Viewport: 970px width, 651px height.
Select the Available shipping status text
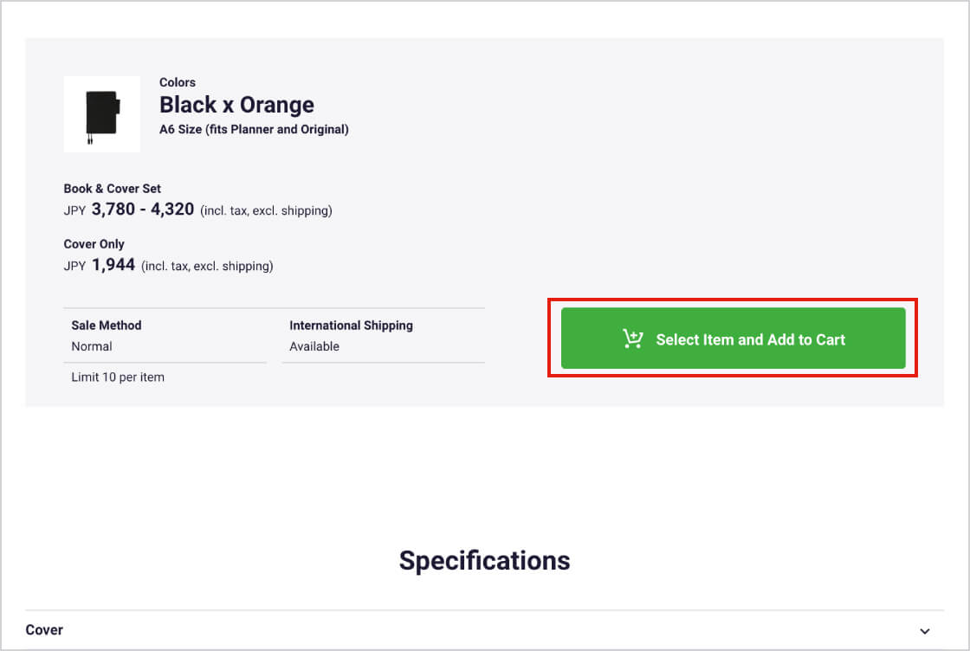click(x=314, y=346)
